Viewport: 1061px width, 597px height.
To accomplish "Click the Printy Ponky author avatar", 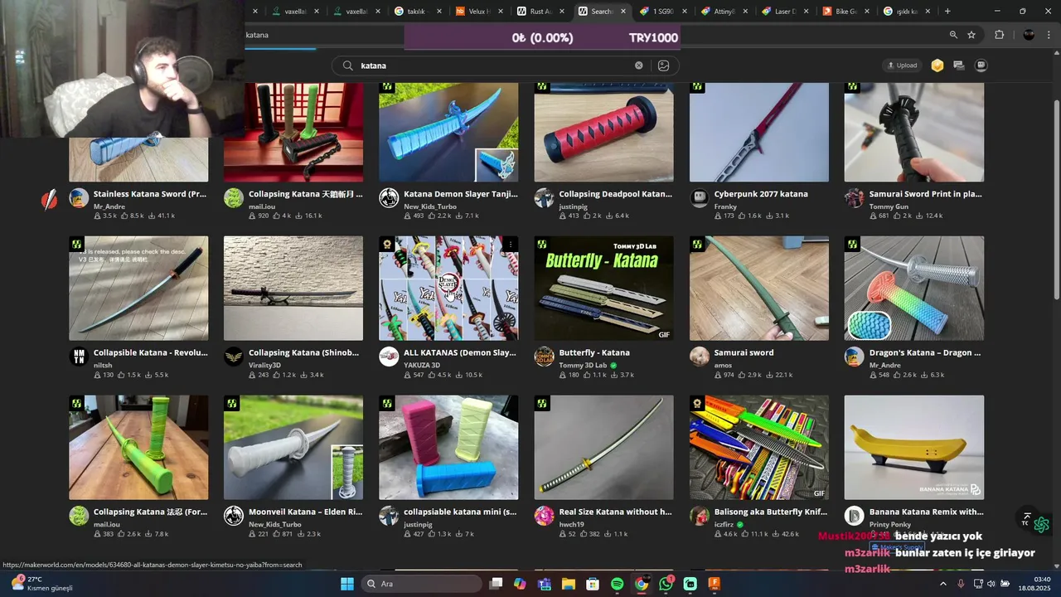I will pyautogui.click(x=854, y=516).
